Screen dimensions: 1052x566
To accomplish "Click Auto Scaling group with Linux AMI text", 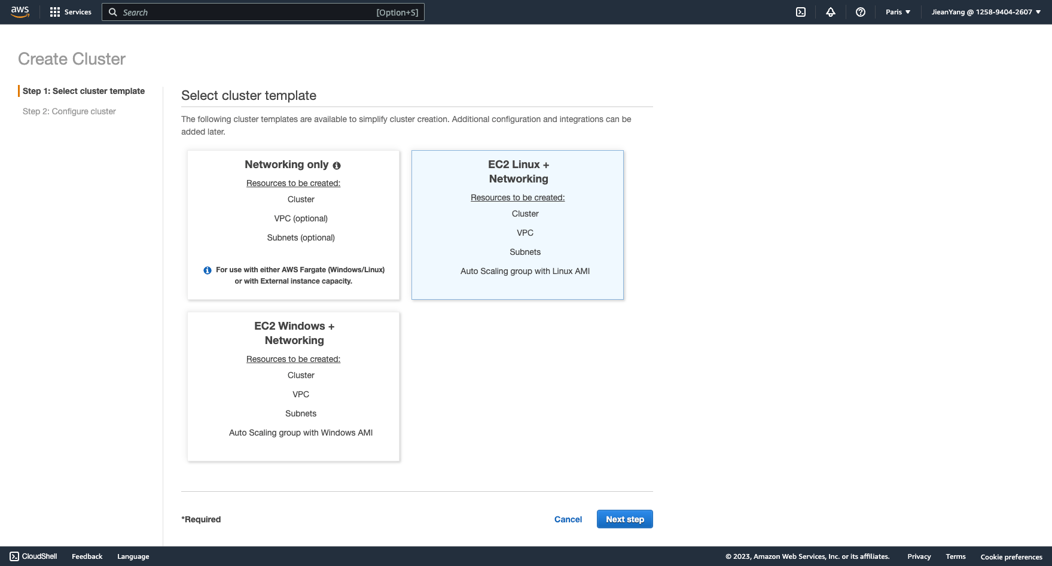I will (525, 271).
